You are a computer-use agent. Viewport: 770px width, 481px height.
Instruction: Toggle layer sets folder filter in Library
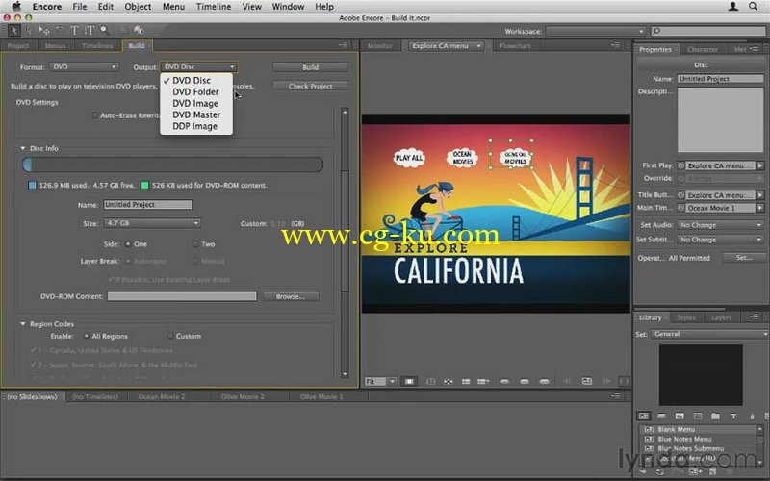click(x=715, y=417)
